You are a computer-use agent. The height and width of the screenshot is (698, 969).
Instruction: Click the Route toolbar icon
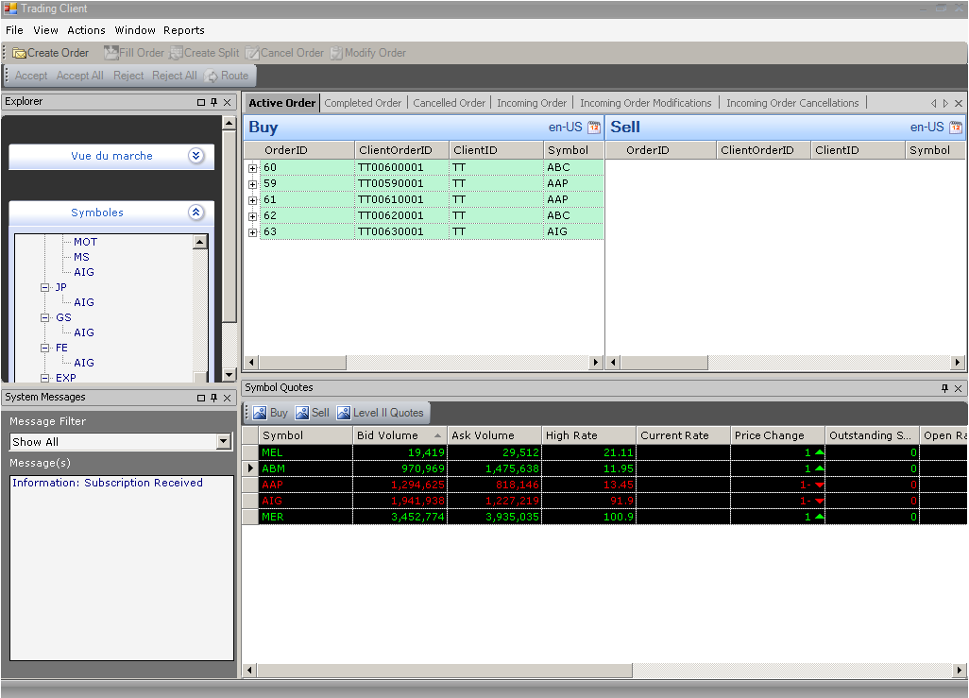(212, 77)
